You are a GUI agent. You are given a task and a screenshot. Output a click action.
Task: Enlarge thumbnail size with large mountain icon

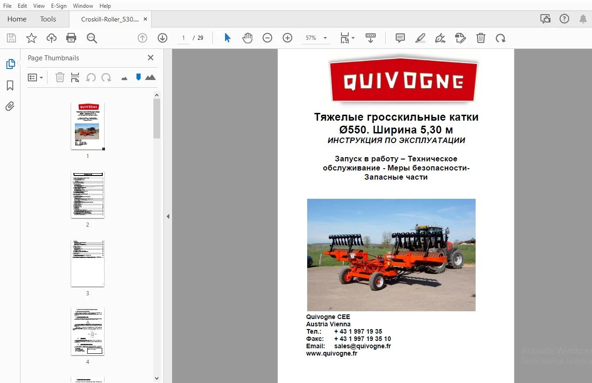[x=150, y=78]
